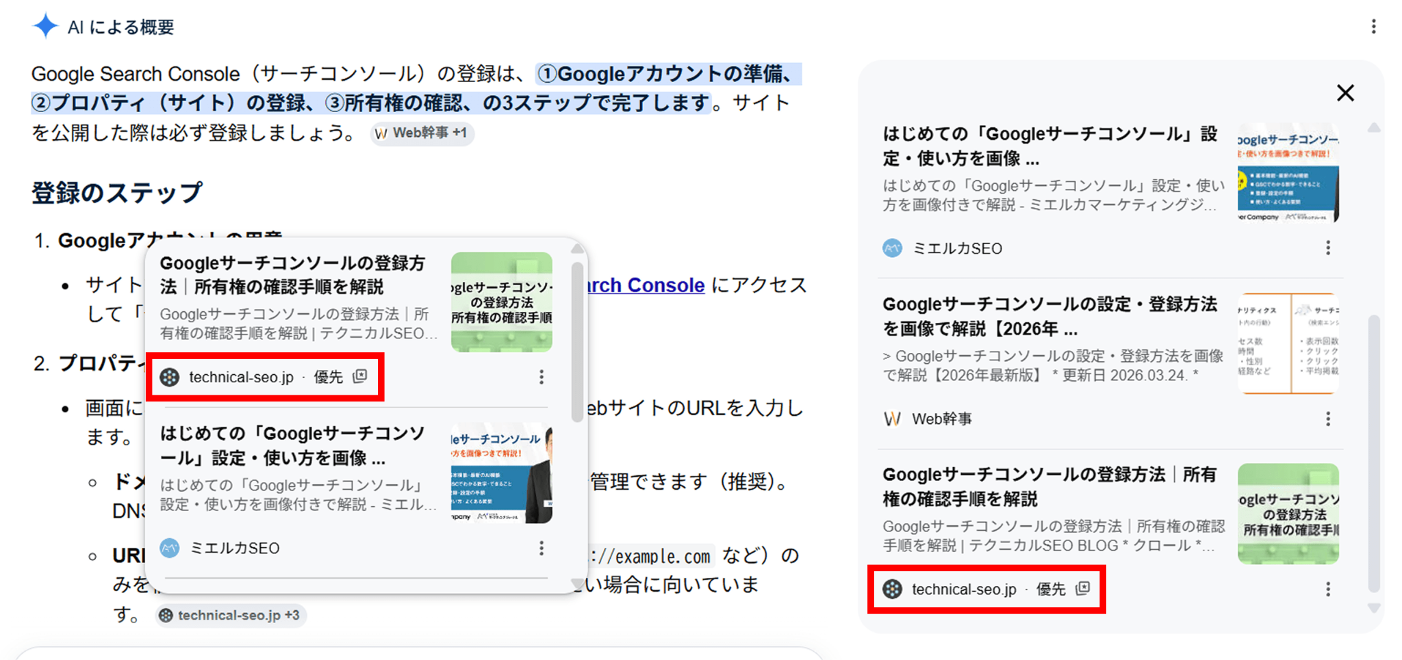The height and width of the screenshot is (660, 1402).
Task: Close the right sources panel
Action: (1345, 93)
